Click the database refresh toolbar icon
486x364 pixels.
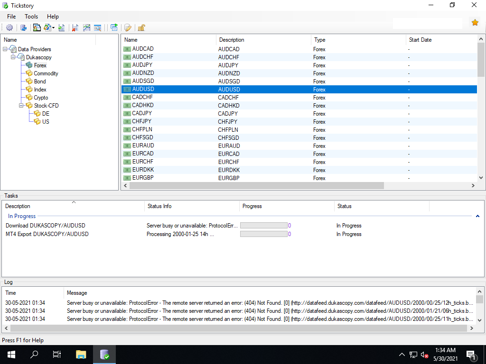pos(24,27)
